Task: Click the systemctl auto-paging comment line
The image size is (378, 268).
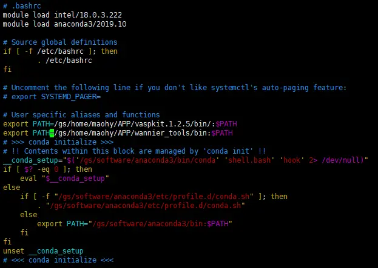Action: pyautogui.click(x=175, y=88)
